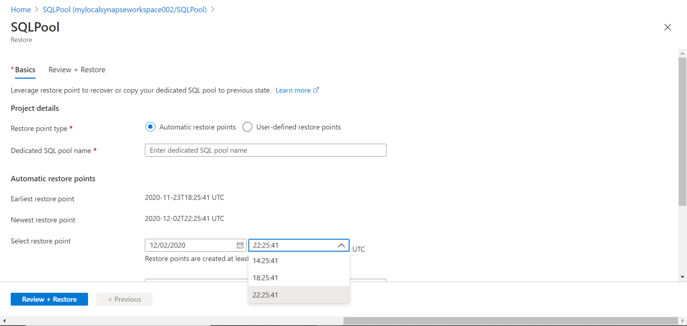Click horizontal scrollbar right arrow
This screenshot has width=687, height=326.
(x=683, y=321)
